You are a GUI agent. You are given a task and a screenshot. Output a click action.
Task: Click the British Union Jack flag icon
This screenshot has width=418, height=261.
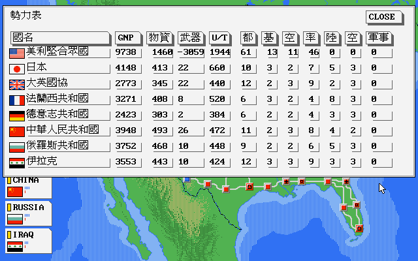tap(17, 85)
